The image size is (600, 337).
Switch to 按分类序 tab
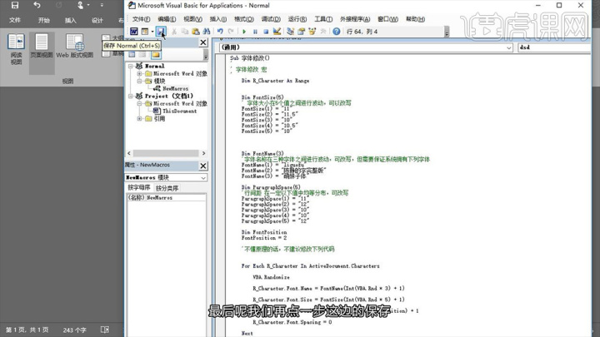click(167, 188)
